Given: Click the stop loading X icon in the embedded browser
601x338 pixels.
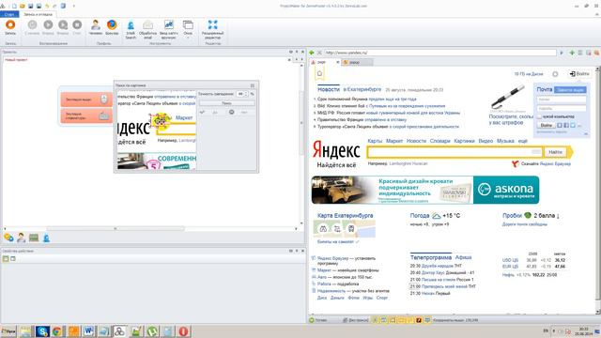Looking at the screenshot, I should [319, 53].
